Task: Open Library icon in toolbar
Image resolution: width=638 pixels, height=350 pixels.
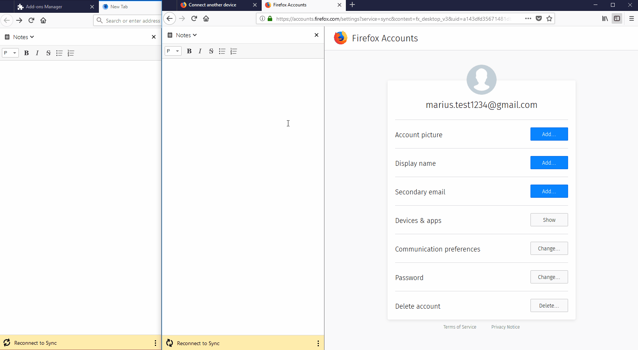Action: click(x=605, y=18)
